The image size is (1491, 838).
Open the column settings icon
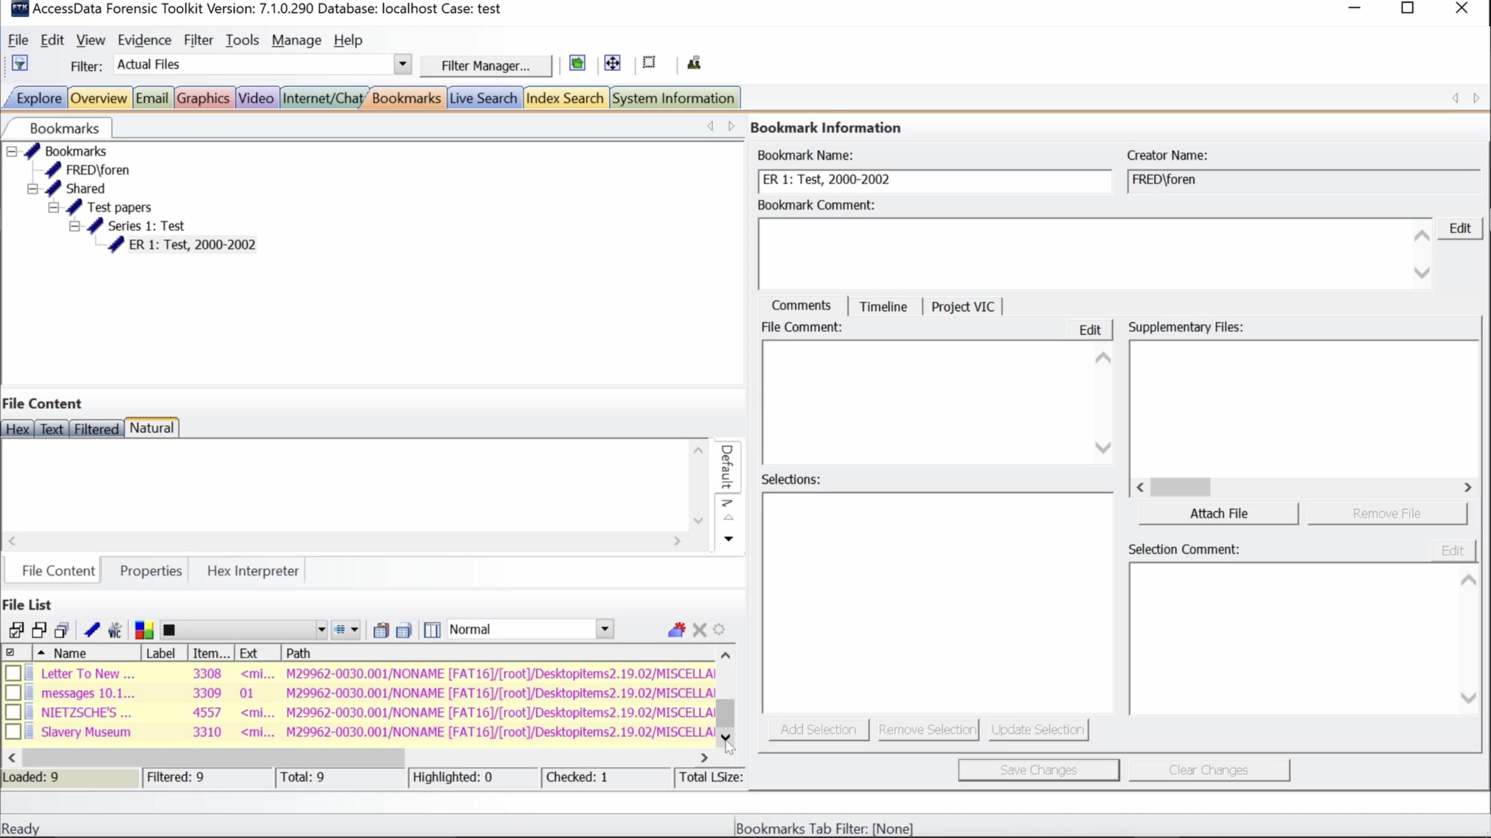432,630
